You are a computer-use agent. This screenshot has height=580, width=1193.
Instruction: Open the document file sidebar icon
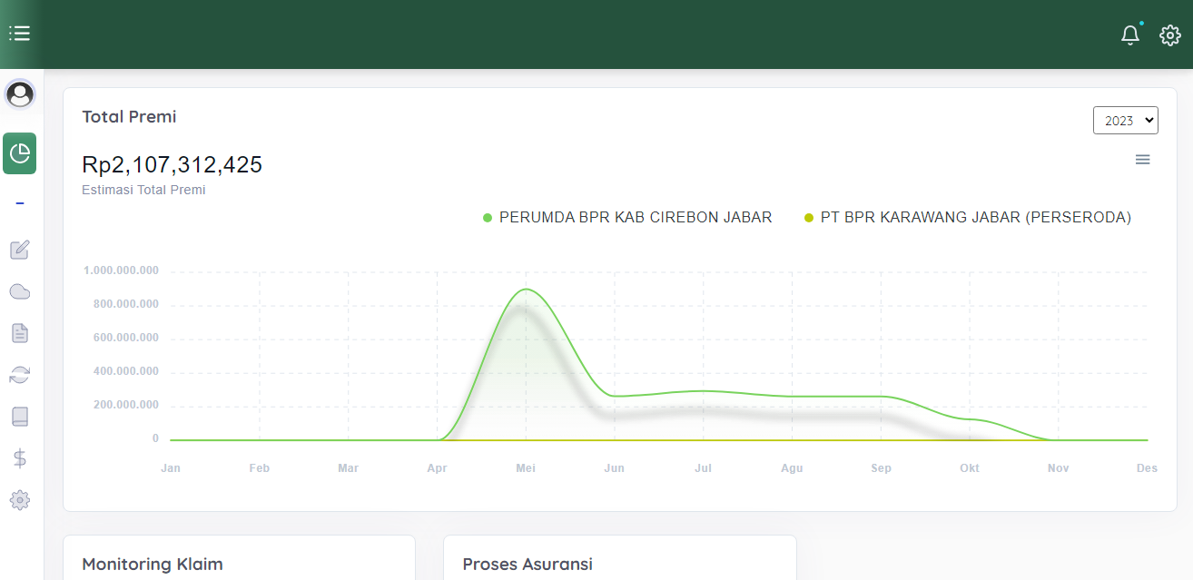(x=20, y=333)
